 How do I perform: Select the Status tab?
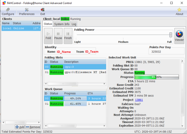point(48,24)
